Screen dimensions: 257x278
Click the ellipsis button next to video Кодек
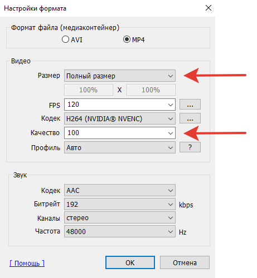190,118
